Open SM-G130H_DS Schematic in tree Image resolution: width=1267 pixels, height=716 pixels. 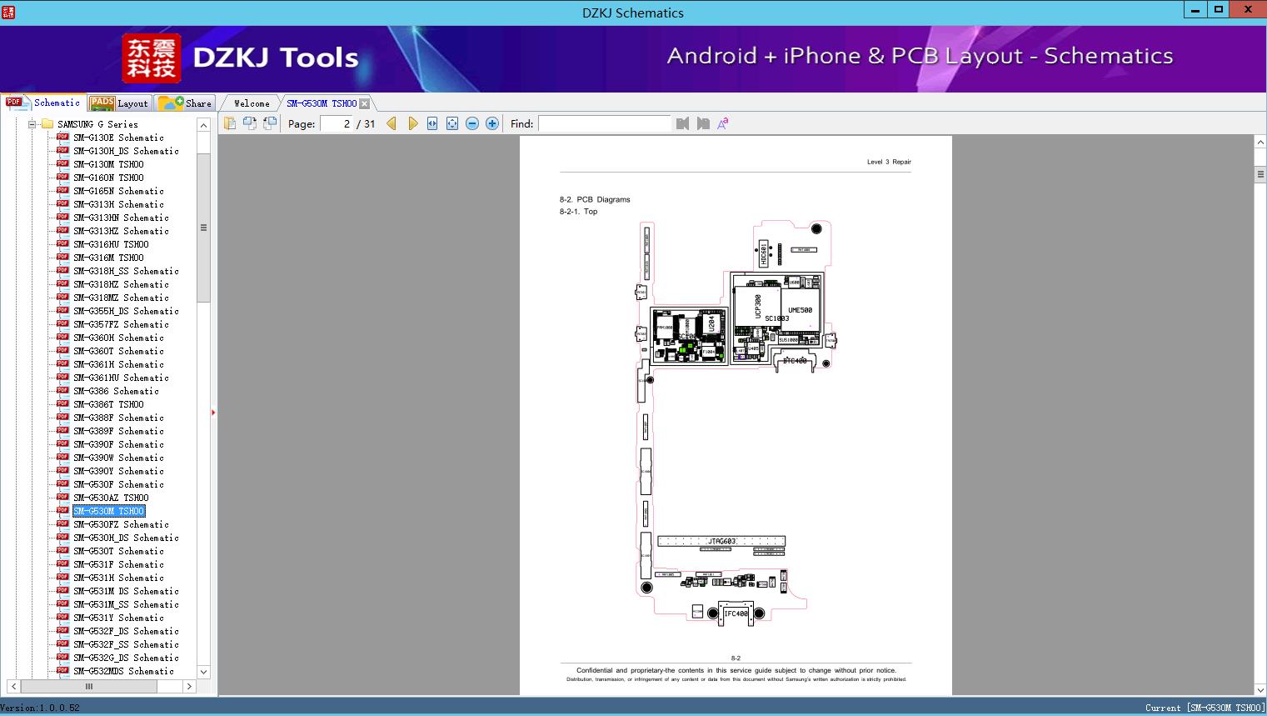coord(126,151)
